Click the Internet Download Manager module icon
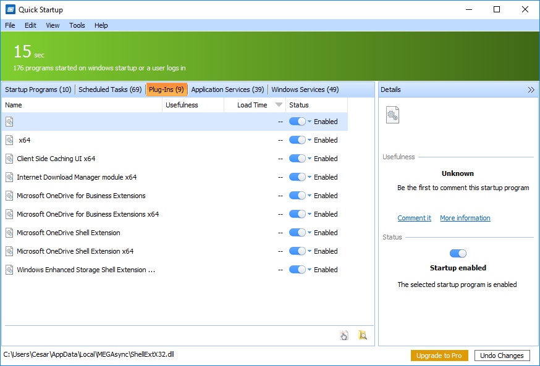Viewport: 540px width, 366px height. [x=9, y=177]
